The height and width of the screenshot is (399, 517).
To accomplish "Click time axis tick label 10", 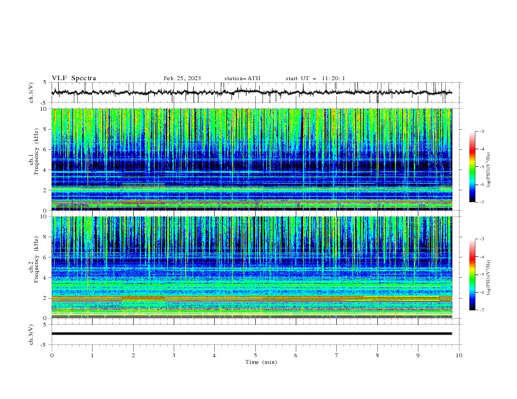I will coord(459,355).
